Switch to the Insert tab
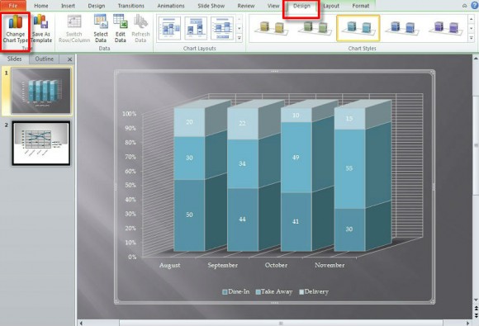 pyautogui.click(x=68, y=6)
